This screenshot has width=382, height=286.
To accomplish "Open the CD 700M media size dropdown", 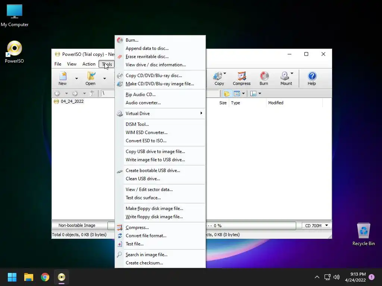I will pos(316,226).
